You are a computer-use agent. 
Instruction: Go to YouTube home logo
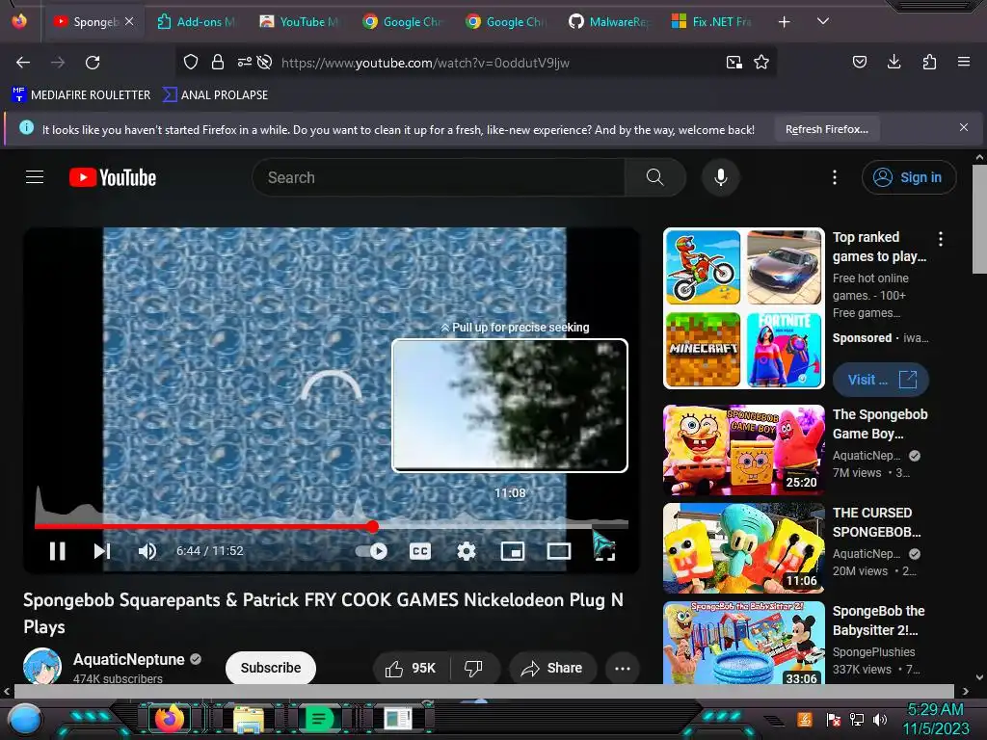[x=113, y=177]
